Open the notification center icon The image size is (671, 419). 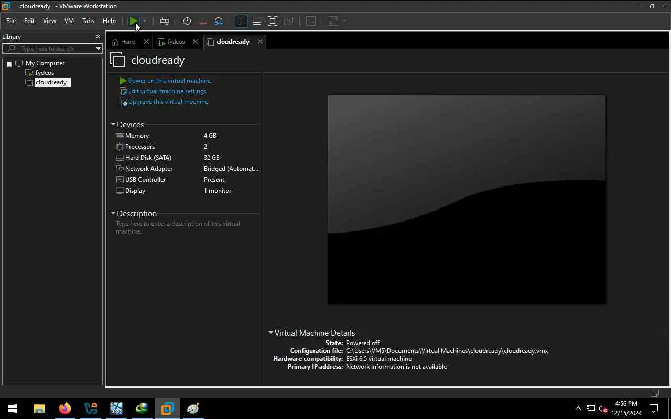point(654,409)
